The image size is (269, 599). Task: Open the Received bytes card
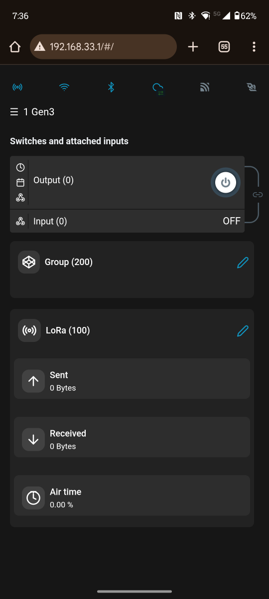click(132, 437)
